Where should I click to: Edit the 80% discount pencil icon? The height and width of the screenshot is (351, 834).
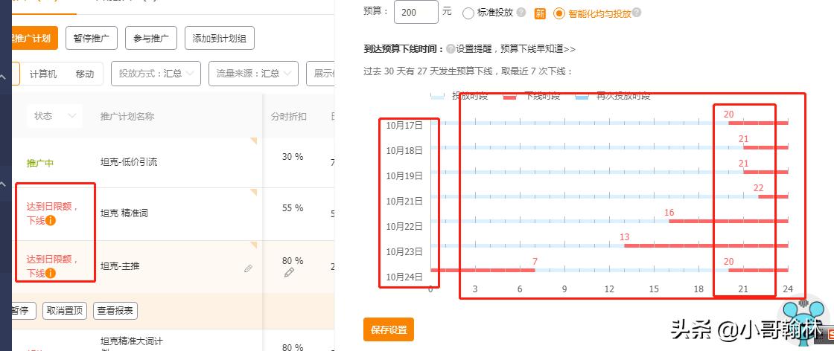[x=289, y=272]
